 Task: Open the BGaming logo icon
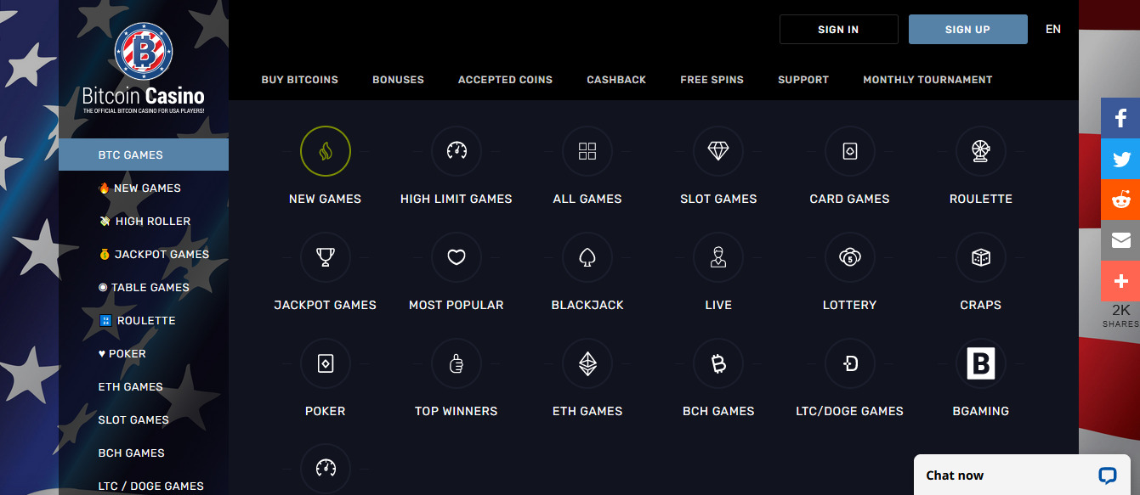[981, 363]
